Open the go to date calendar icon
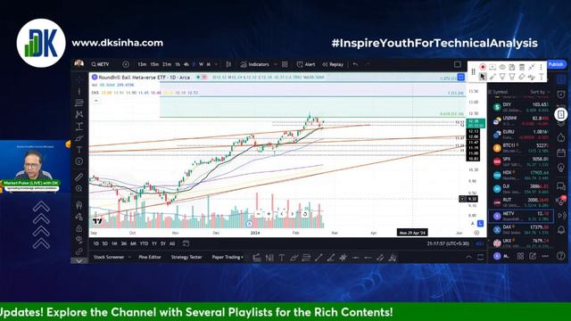This screenshot has width=571, height=321. pyautogui.click(x=186, y=243)
